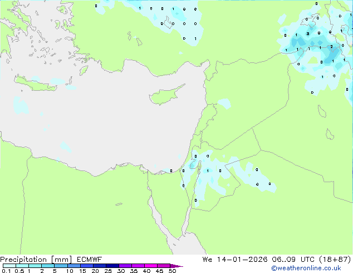Click the 45–50 mm legend color swatch

pos(164,266)
